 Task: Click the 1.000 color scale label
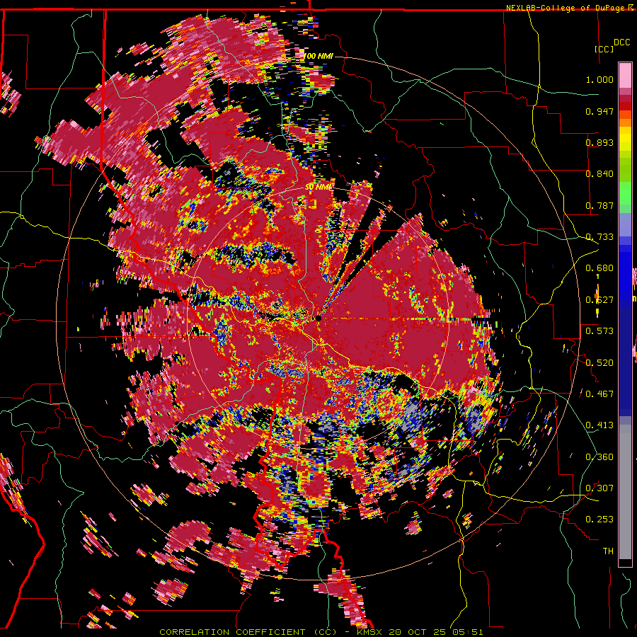click(x=599, y=79)
